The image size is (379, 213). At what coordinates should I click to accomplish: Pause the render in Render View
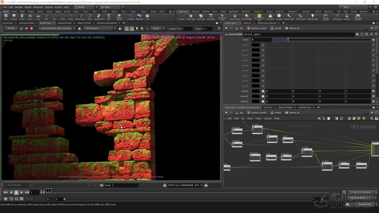coord(26,28)
